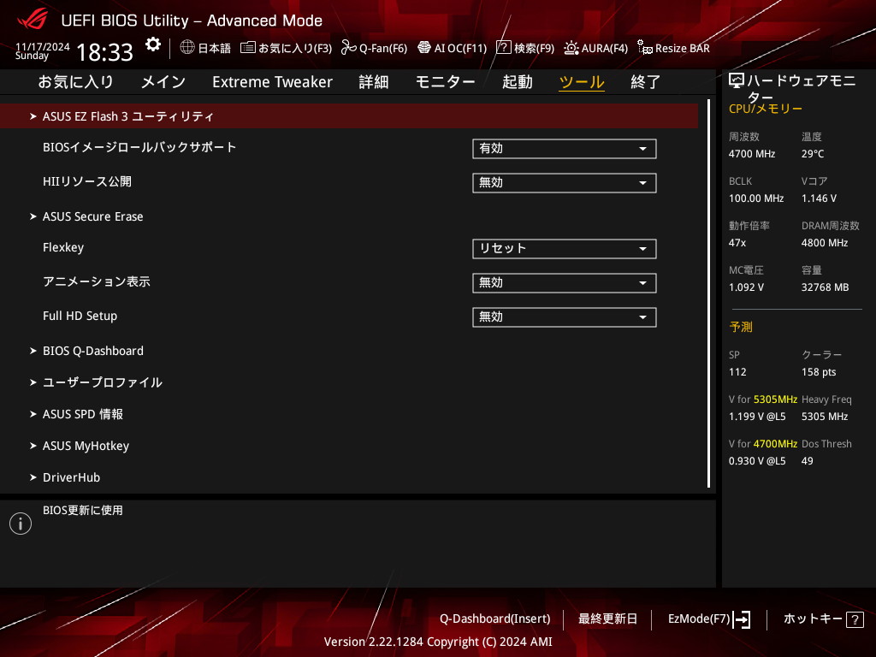The image size is (876, 657).
Task: Expand ASUS MyHotkey submenu
Action: click(x=86, y=446)
